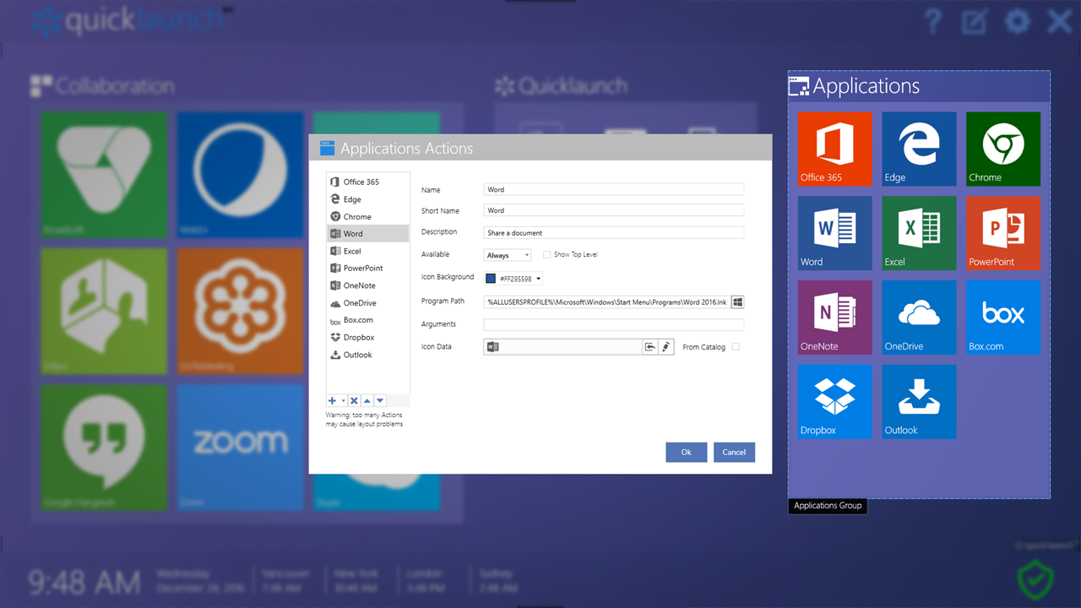The width and height of the screenshot is (1081, 608).
Task: Open the Chrome tile in Applications group
Action: pyautogui.click(x=1003, y=149)
